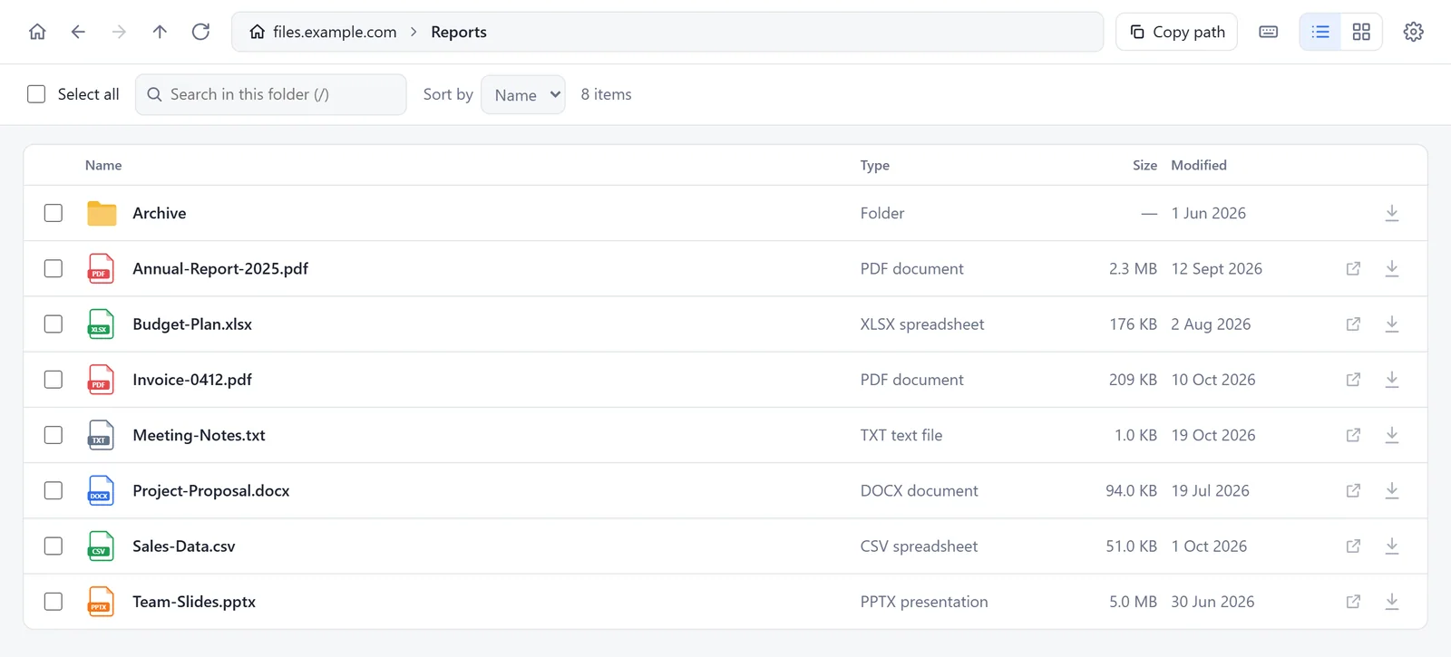Click the Type column header

875,165
